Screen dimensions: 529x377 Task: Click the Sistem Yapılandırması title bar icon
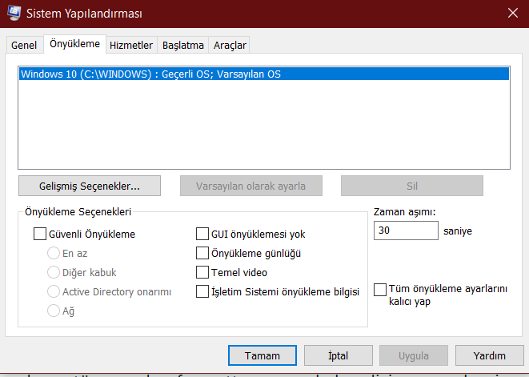point(14,13)
